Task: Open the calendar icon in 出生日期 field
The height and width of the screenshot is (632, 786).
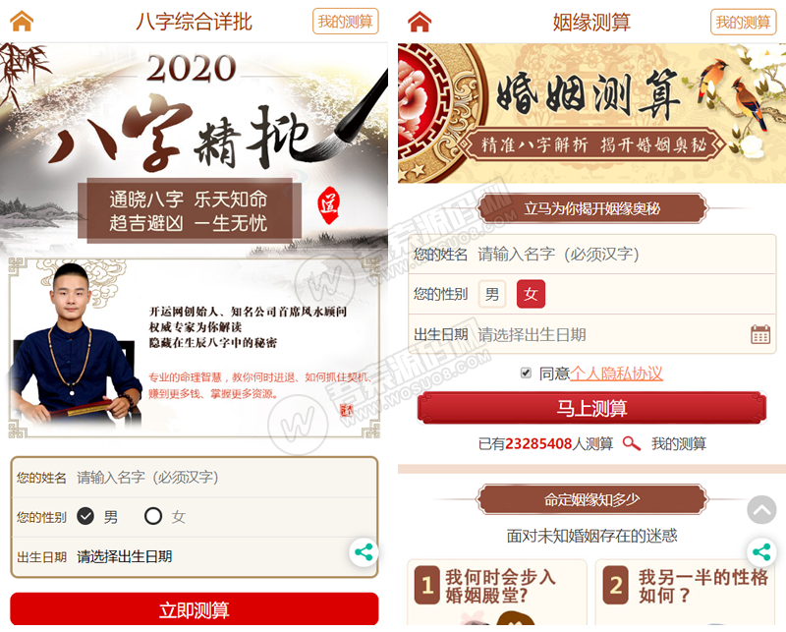Action: pos(759,334)
